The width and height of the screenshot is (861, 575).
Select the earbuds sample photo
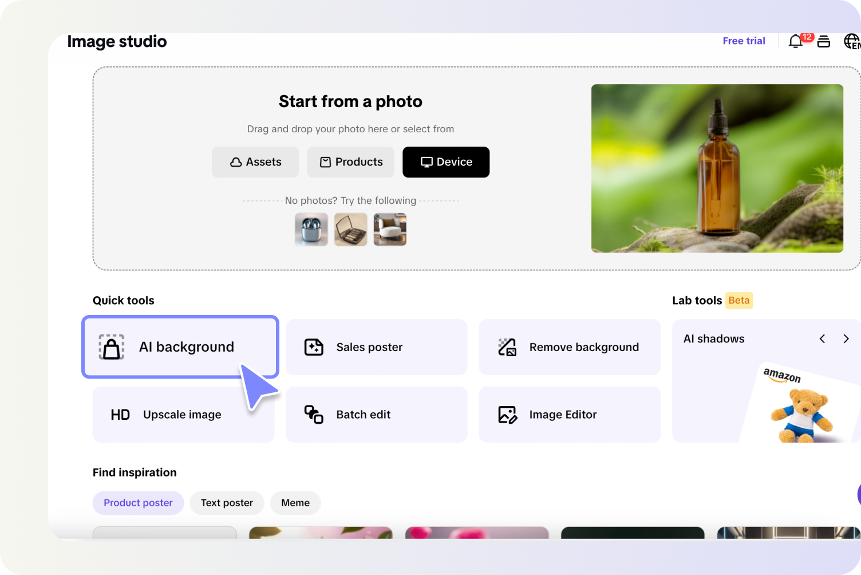(311, 229)
